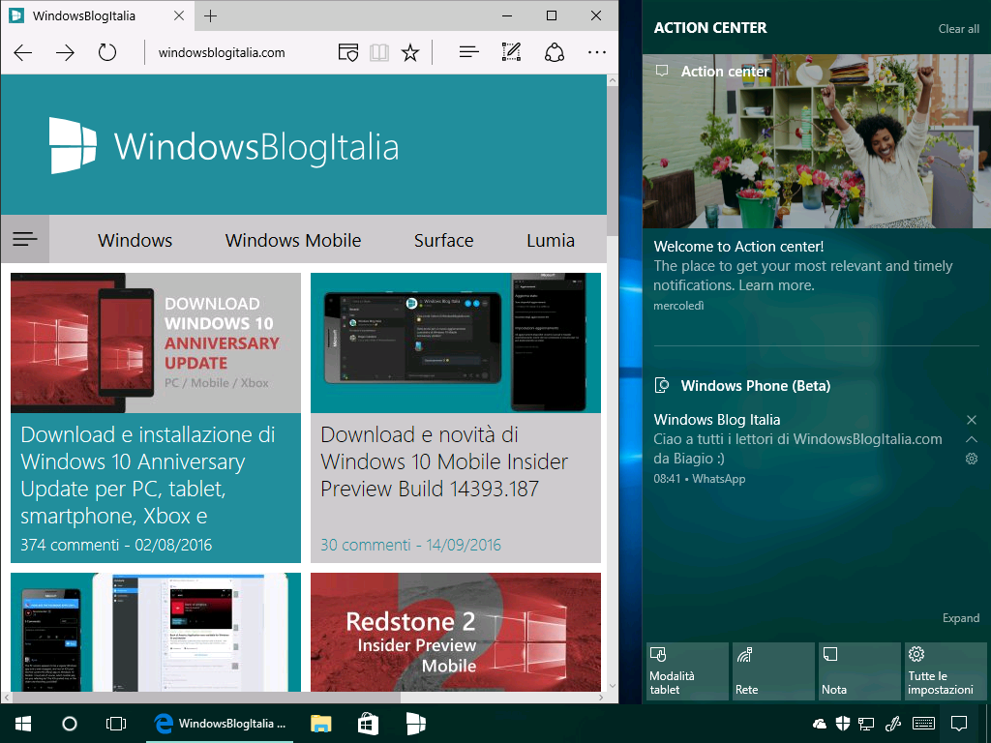This screenshot has height=743, width=991.
Task: Open WindowsBlogItalia app on taskbar
Action: [415, 724]
